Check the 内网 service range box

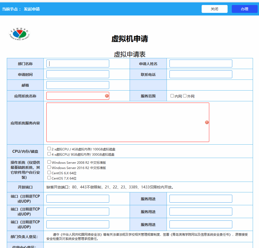tap(172, 96)
